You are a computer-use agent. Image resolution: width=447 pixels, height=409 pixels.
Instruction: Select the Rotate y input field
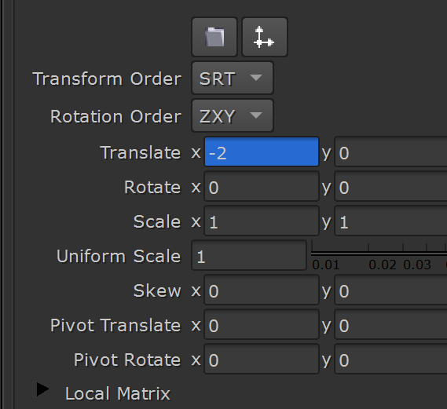point(391,187)
